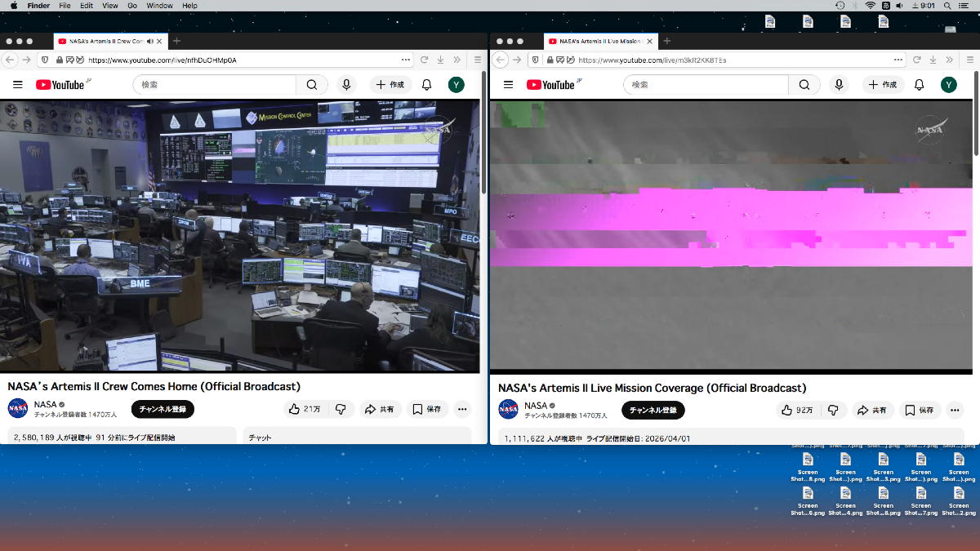Click search magnifier button in right window
Viewport: 980px width, 551px height.
[804, 84]
